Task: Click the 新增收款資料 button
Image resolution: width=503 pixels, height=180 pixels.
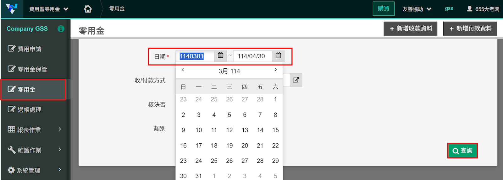Action: (x=410, y=29)
